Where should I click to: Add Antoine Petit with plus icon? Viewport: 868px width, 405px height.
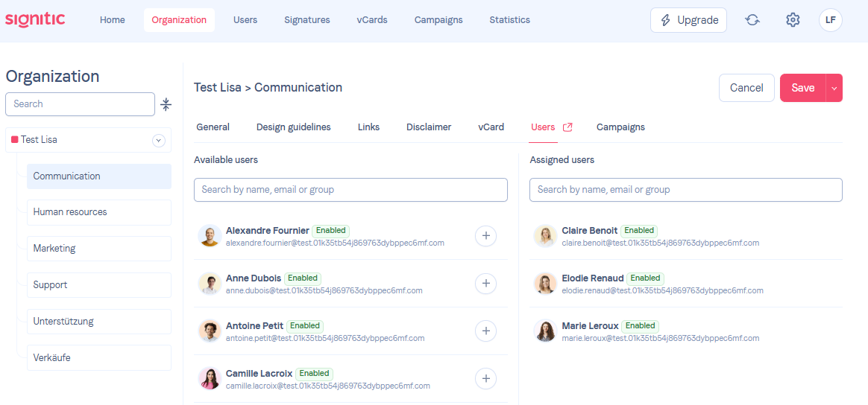(x=486, y=331)
